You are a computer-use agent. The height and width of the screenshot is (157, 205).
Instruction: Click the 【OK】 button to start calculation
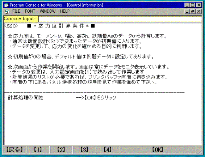pyautogui.click(x=158, y=149)
